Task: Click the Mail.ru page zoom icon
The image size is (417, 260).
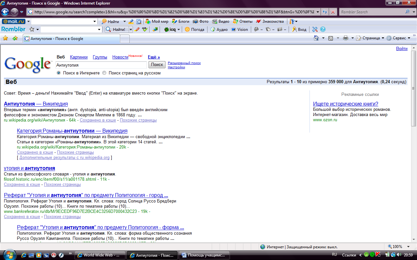Action: pyautogui.click(x=139, y=21)
